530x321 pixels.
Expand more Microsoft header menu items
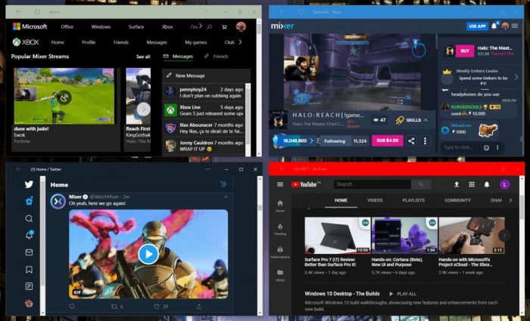(201, 26)
